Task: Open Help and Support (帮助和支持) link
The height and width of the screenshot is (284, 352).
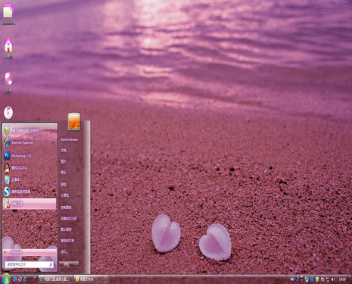Action: point(67,241)
